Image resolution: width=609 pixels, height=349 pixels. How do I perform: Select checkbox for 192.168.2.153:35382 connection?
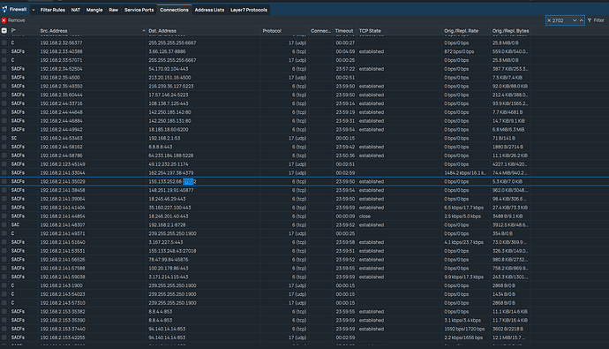click(4, 311)
